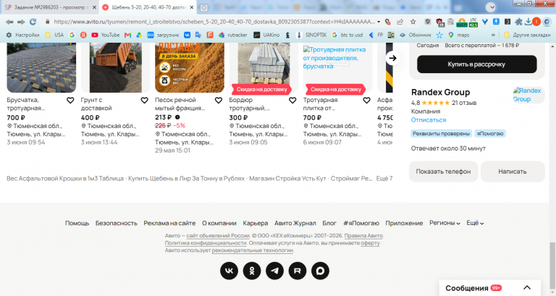Screen dimensions: 556x296
Task: Open the загрузчик bookmark
Action: click(x=163, y=35)
